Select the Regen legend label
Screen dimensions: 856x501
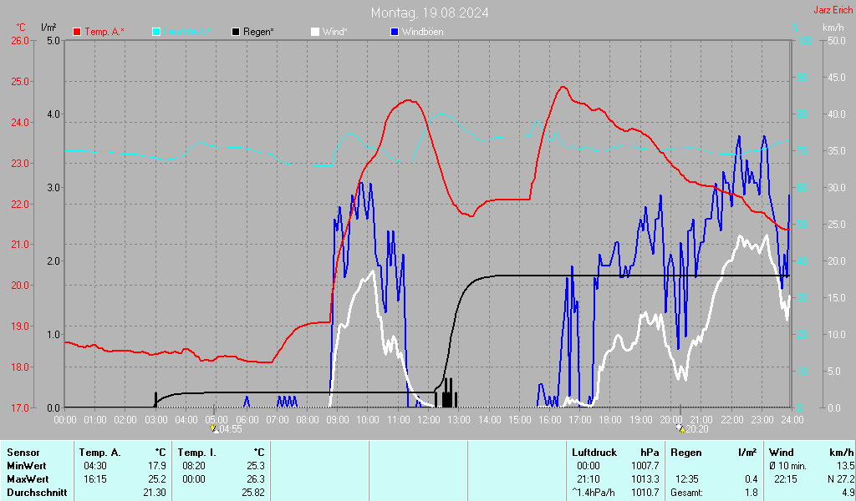(258, 32)
